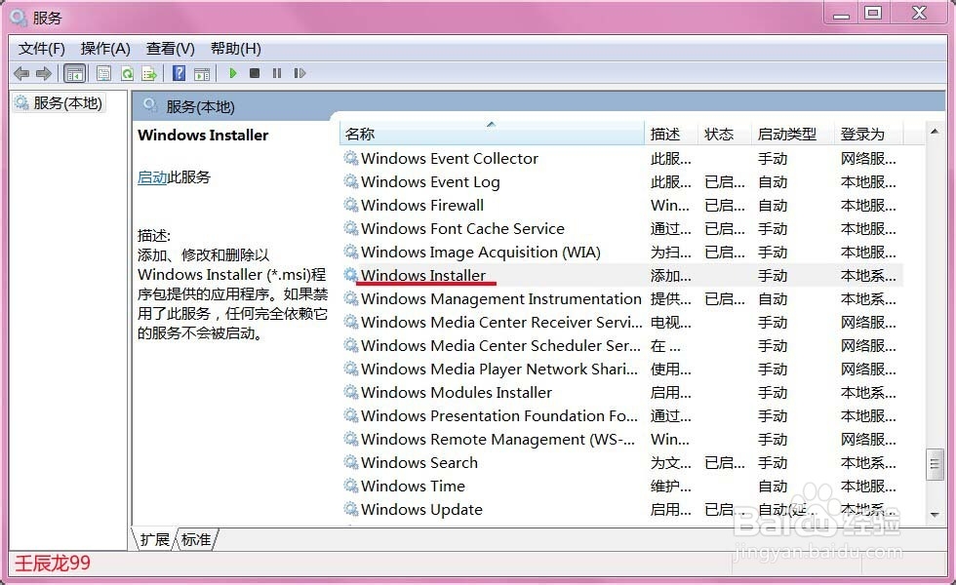Image resolution: width=956 pixels, height=585 pixels.
Task: Select 服务(本地) in the left tree
Action: 60,103
